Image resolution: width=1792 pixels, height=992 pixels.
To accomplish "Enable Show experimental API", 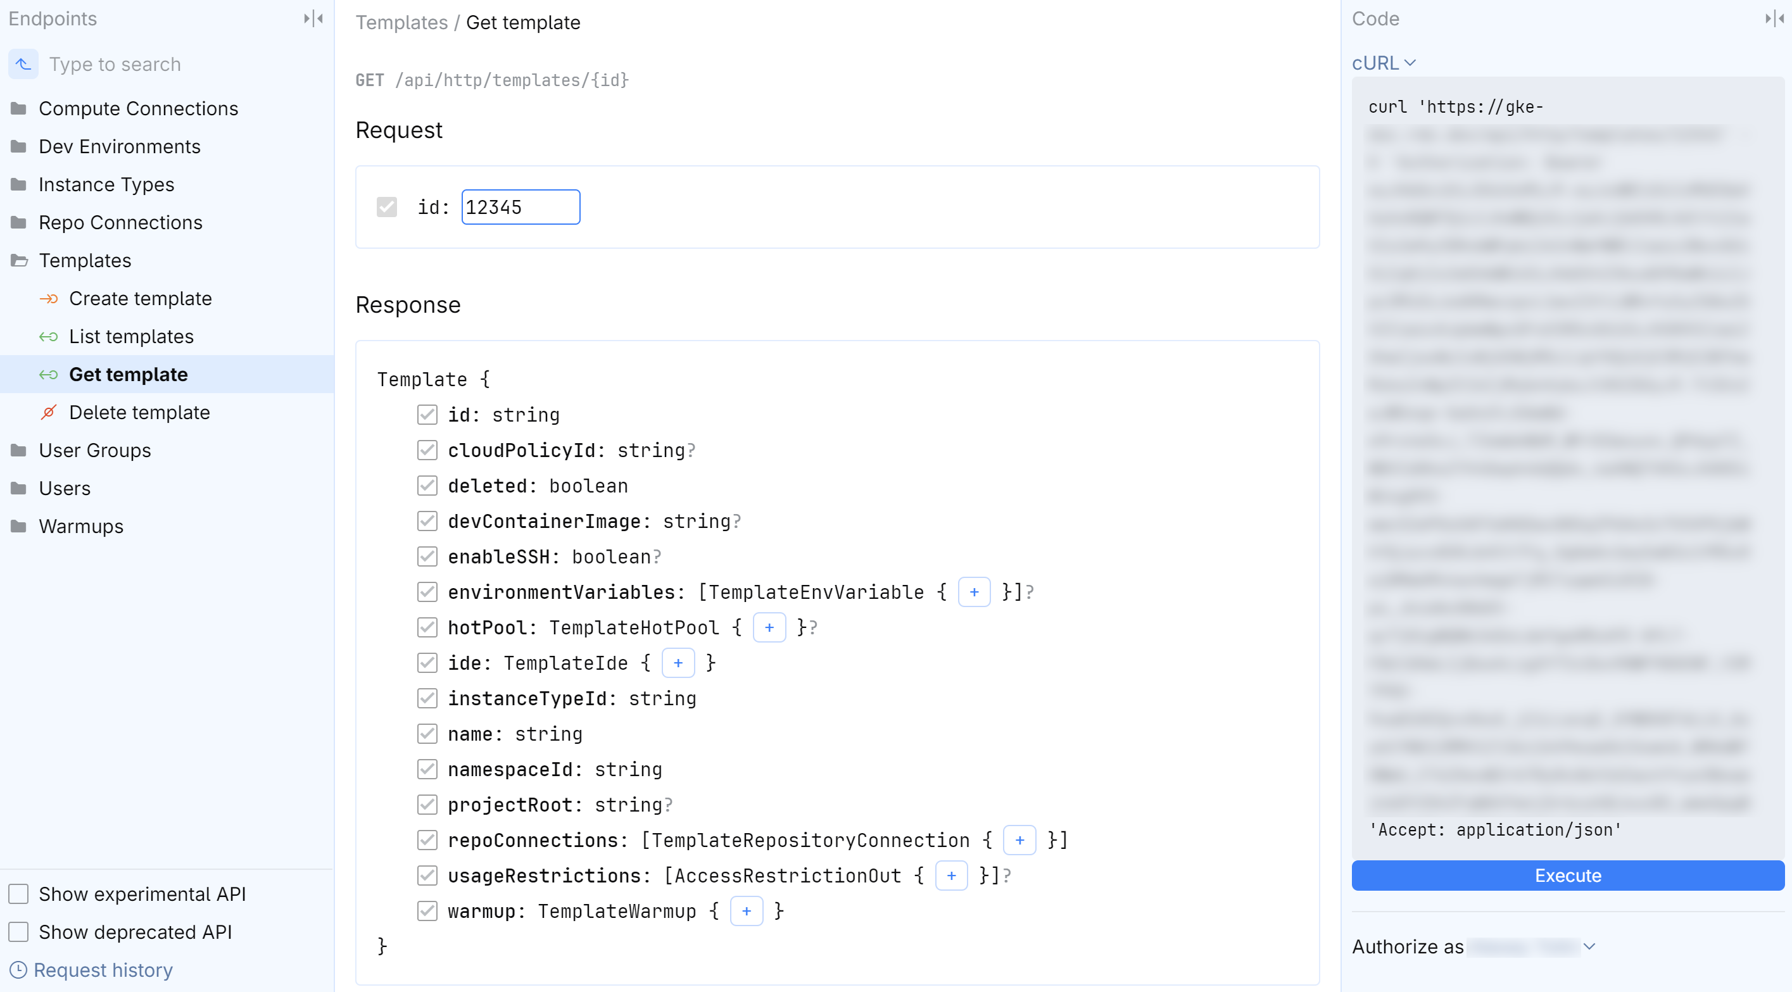I will (x=18, y=894).
